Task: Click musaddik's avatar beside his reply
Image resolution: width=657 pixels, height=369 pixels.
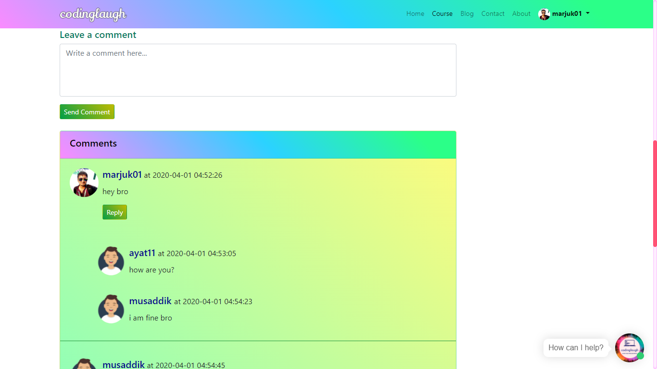Action: point(111,309)
